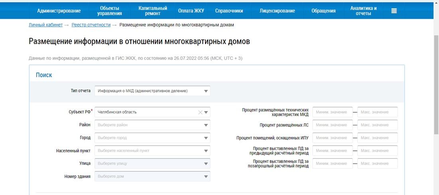Go to Личный кабинет breadcrumb link
The image size is (439, 195).
click(45, 25)
